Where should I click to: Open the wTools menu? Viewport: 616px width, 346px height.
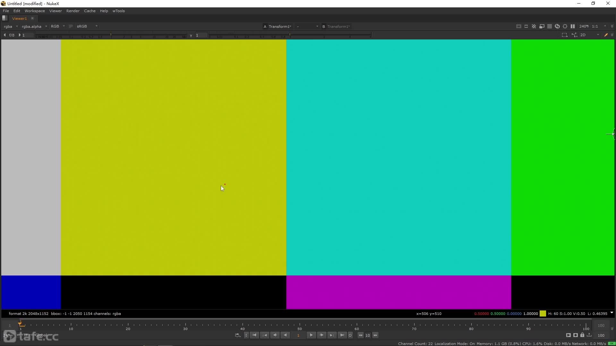(119, 11)
